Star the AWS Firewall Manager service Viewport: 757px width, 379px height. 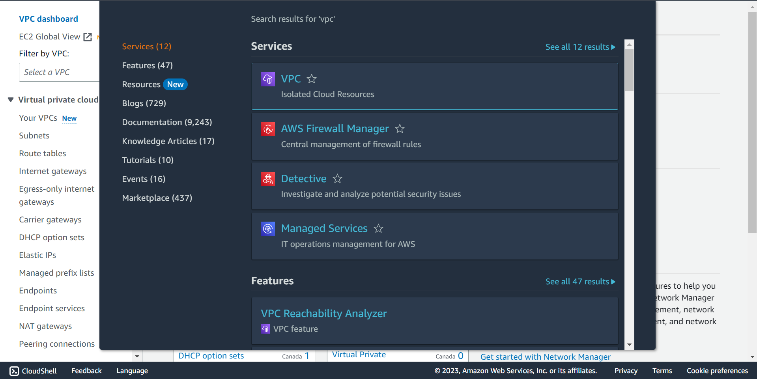pyautogui.click(x=400, y=129)
